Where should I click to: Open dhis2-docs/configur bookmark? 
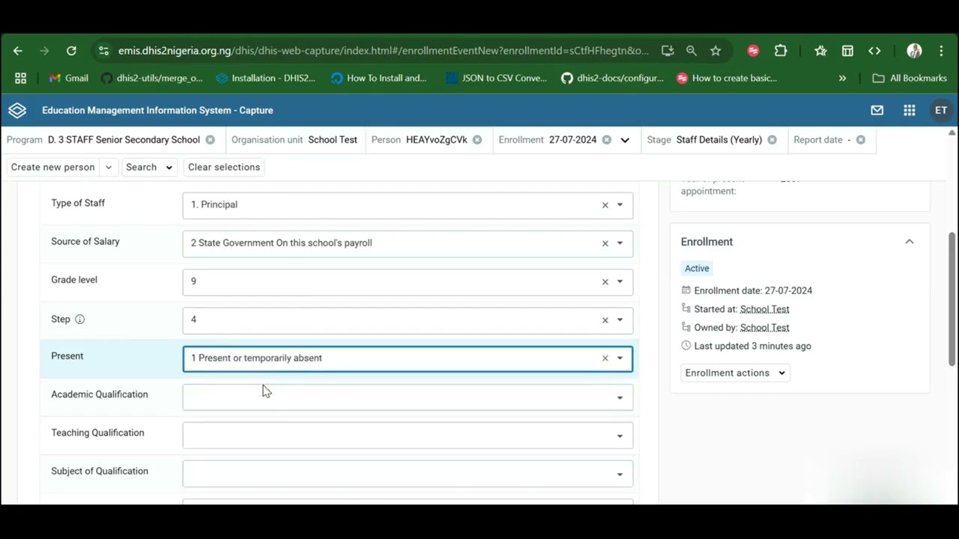[613, 78]
